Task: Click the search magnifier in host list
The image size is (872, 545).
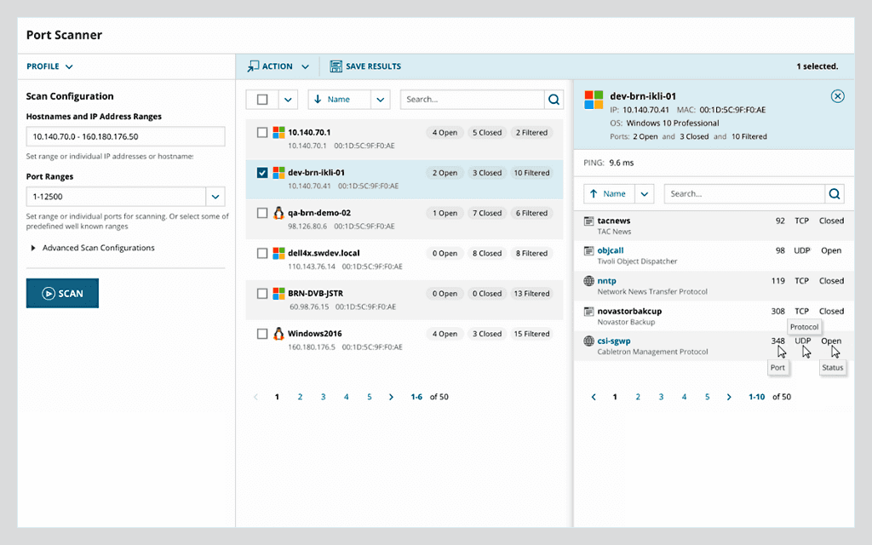Action: (x=554, y=100)
